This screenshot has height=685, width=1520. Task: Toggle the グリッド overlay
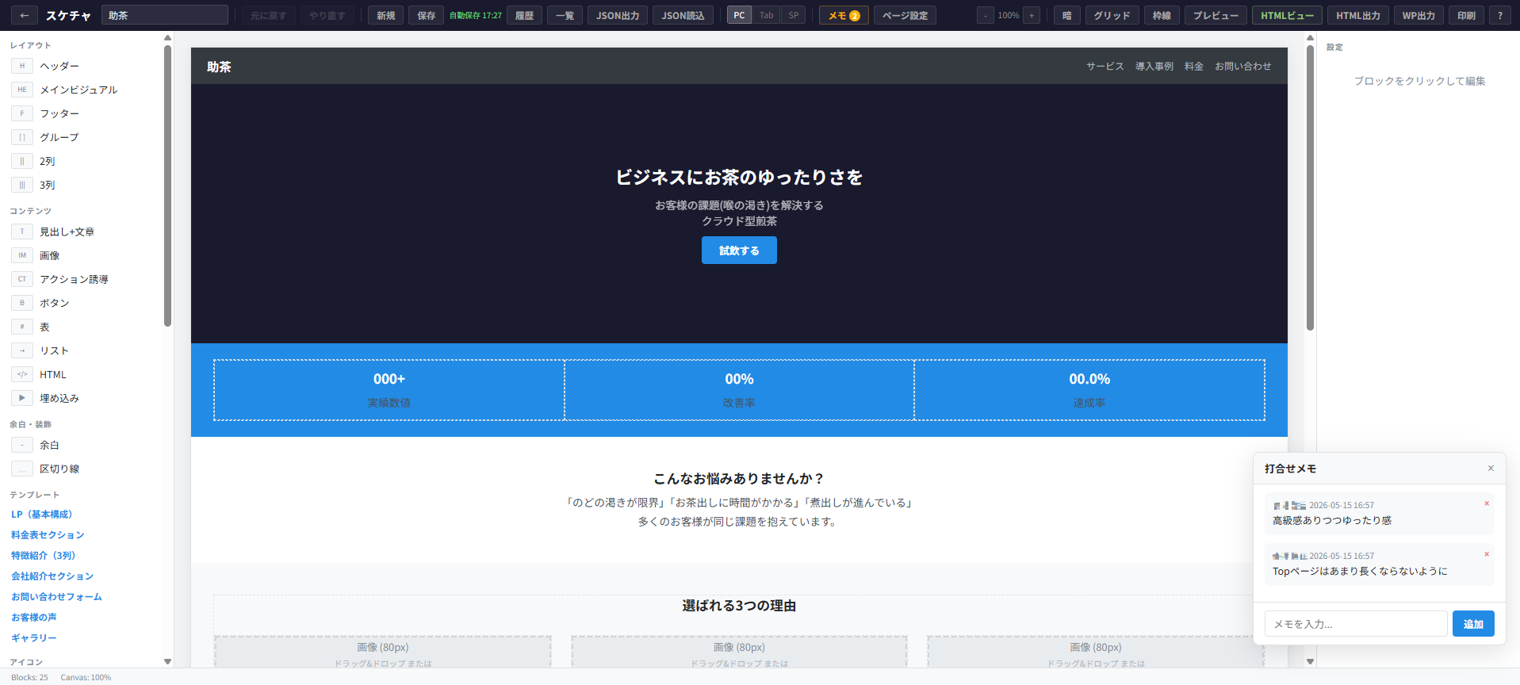tap(1112, 15)
